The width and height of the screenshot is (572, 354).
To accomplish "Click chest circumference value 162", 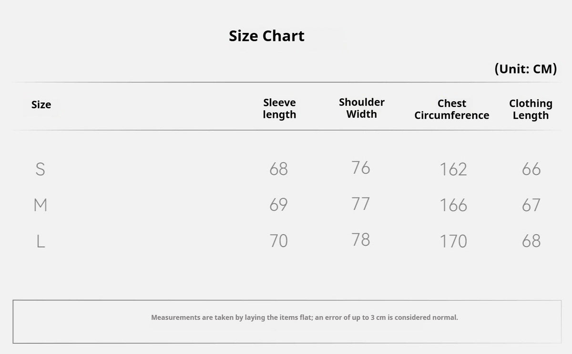I will click(x=453, y=169).
